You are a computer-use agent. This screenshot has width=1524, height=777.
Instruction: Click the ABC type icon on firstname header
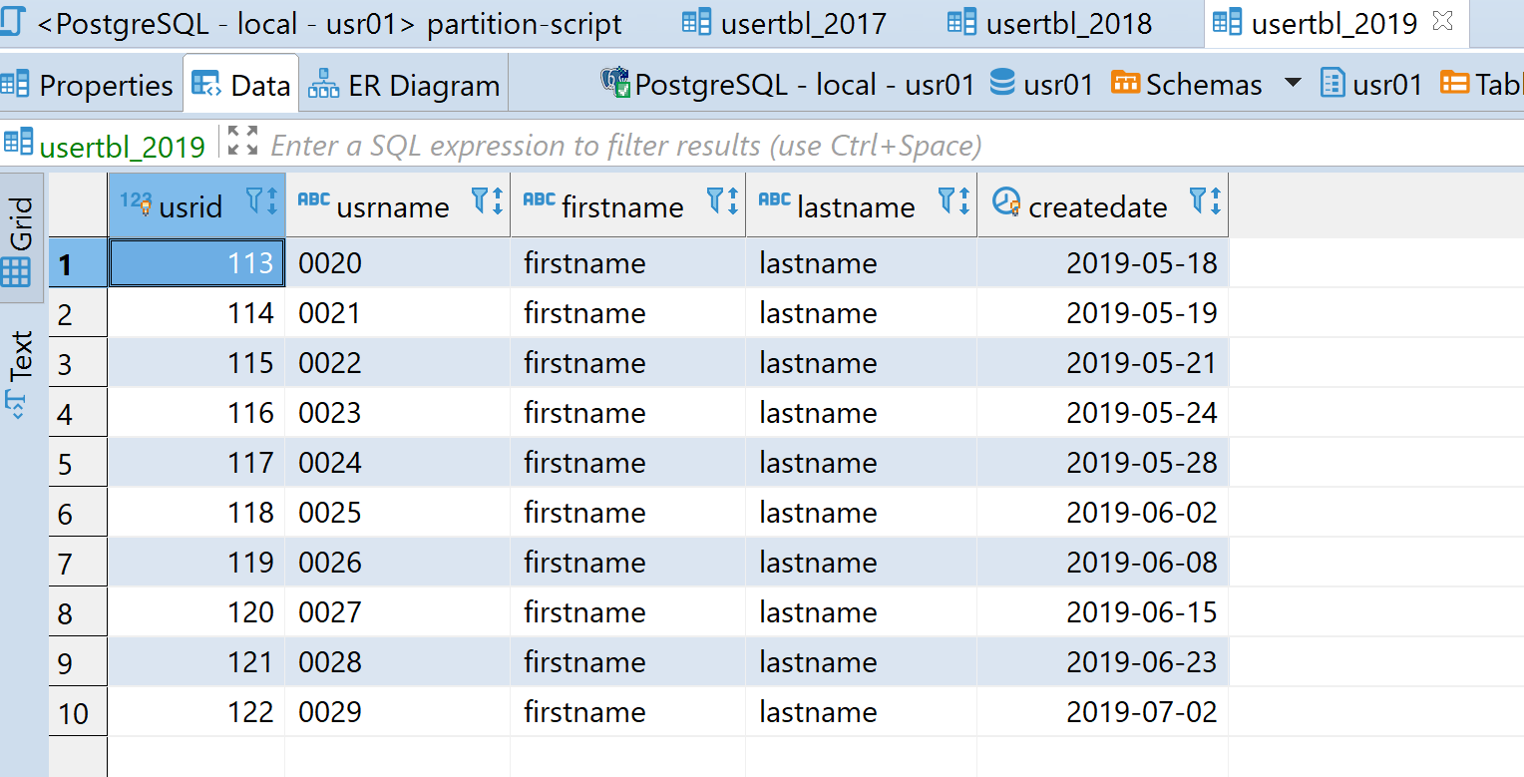(x=539, y=200)
